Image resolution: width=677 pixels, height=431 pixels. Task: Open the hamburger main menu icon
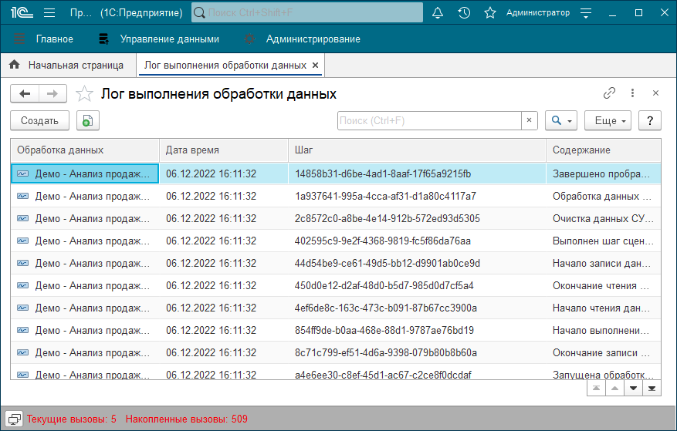coord(49,13)
